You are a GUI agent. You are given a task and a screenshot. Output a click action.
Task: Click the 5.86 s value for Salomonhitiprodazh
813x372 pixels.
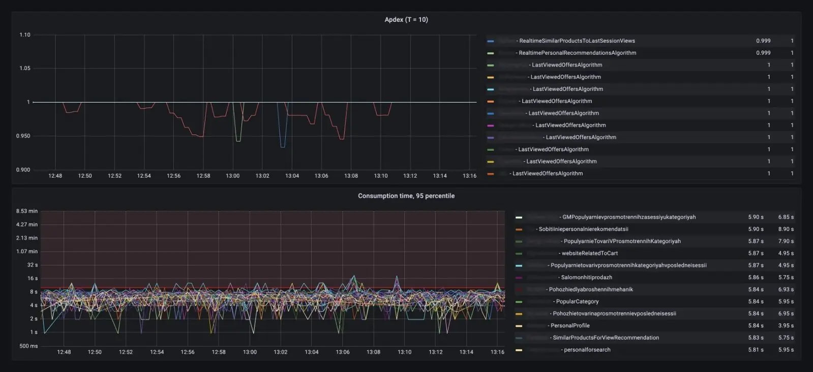click(x=756, y=278)
